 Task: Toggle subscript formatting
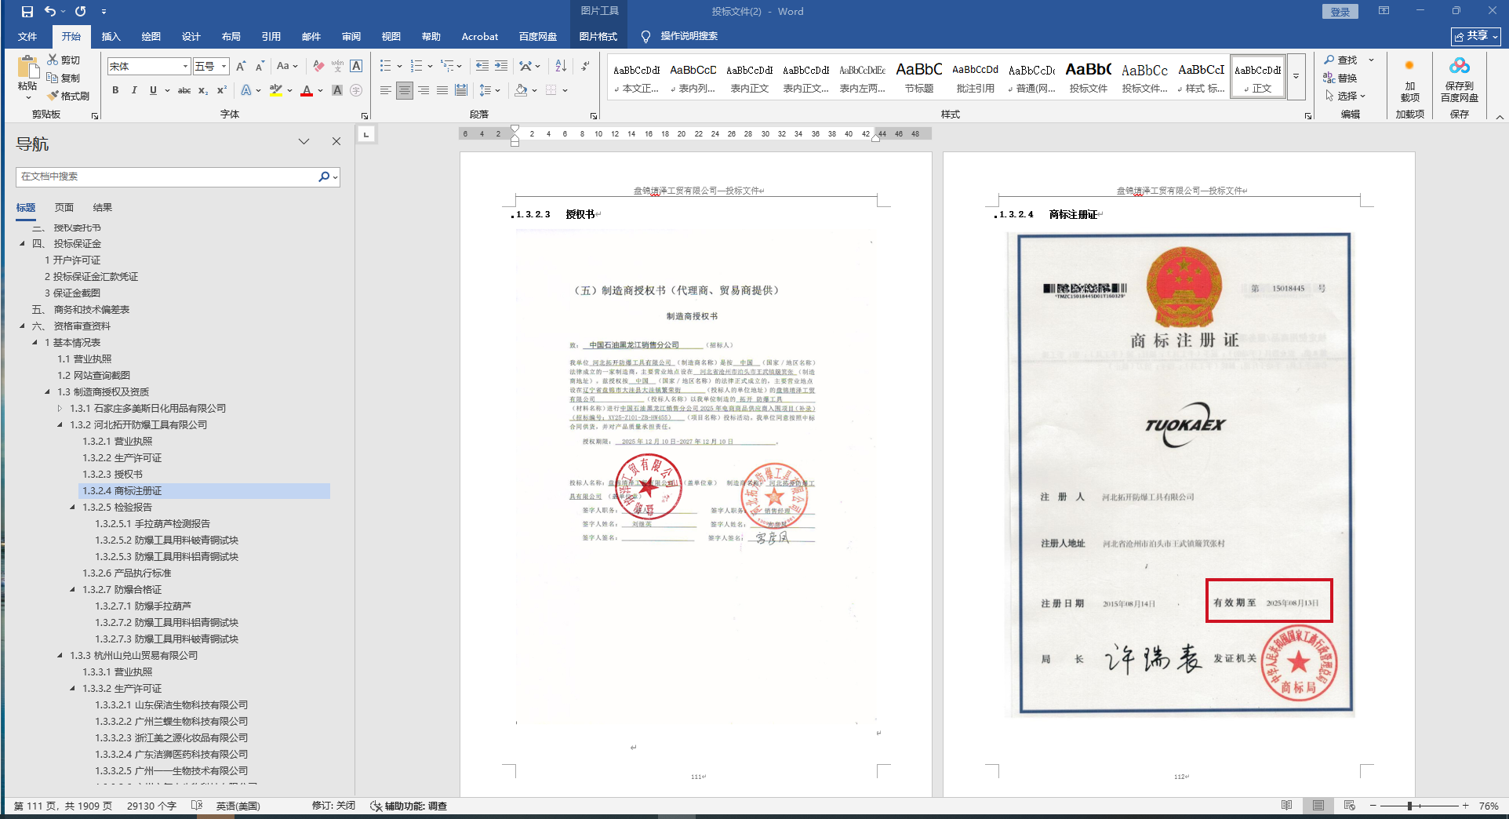[x=203, y=90]
